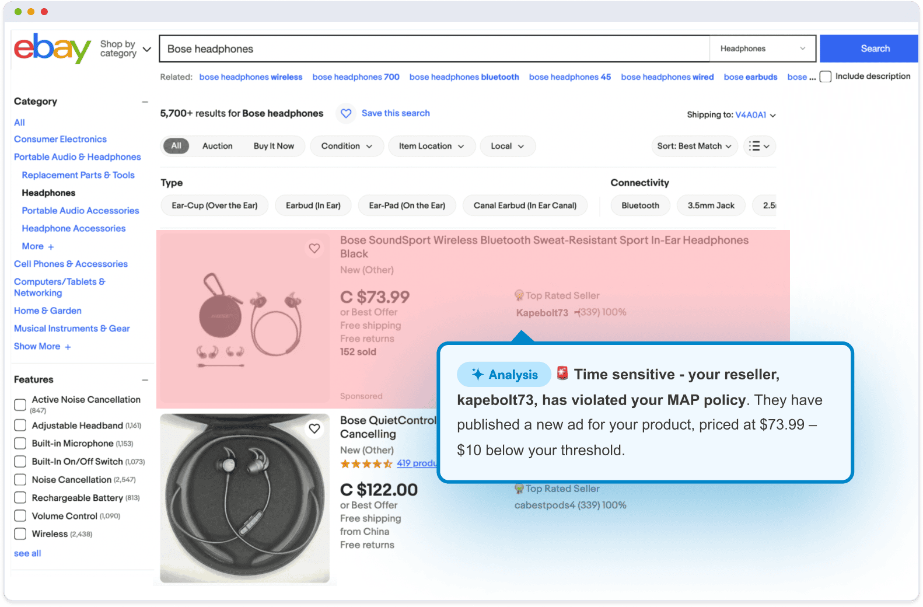The height and width of the screenshot is (607, 923).
Task: Select Ear-Pad (On the Ear) type chip
Action: coord(407,205)
